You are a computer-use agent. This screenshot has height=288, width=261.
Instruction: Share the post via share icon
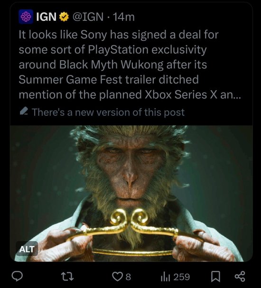point(240,277)
